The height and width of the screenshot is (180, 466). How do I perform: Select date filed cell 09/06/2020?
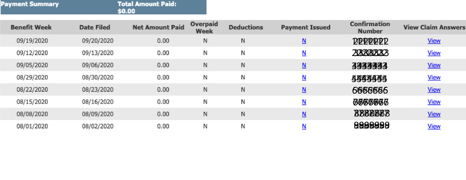[98, 65]
